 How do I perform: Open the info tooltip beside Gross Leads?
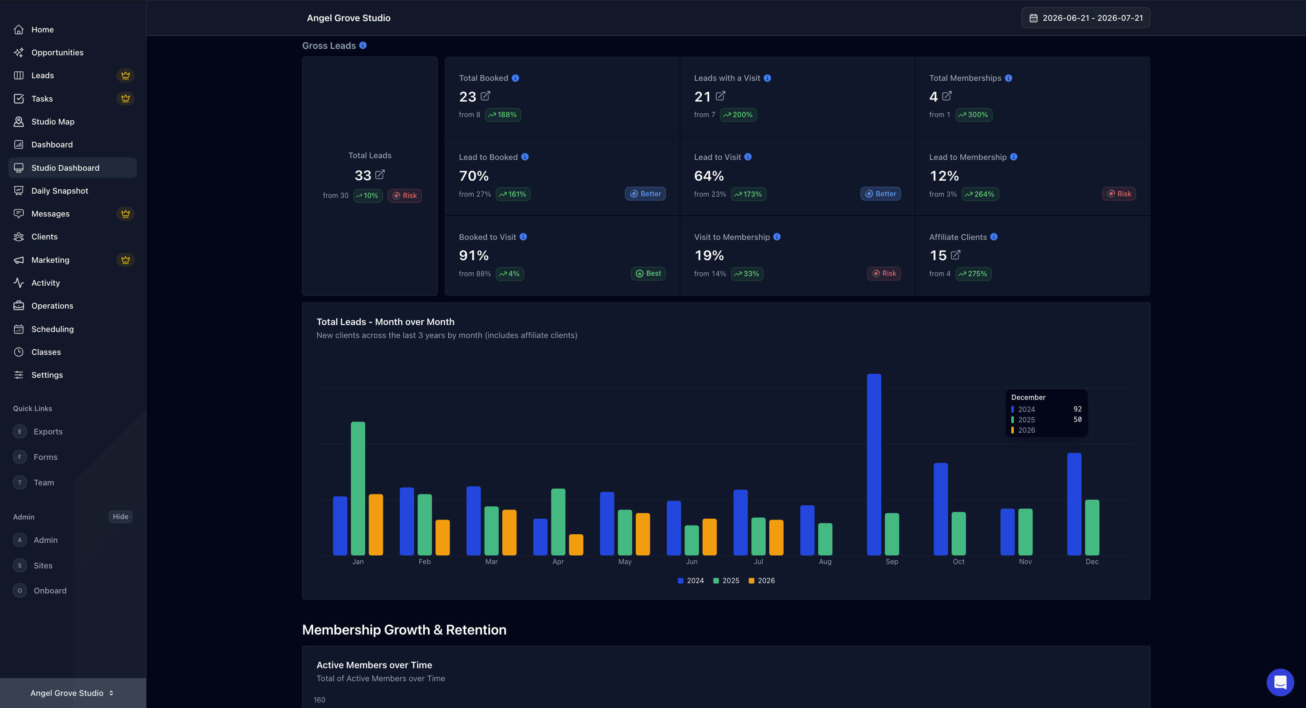coord(363,45)
